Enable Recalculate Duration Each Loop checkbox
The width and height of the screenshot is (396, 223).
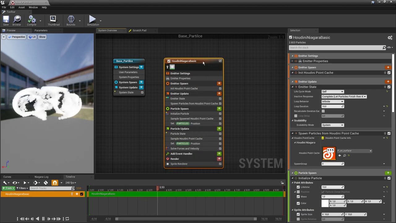(323, 111)
